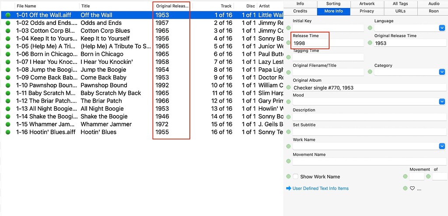Switch to the Artwork tab

[x=367, y=3]
